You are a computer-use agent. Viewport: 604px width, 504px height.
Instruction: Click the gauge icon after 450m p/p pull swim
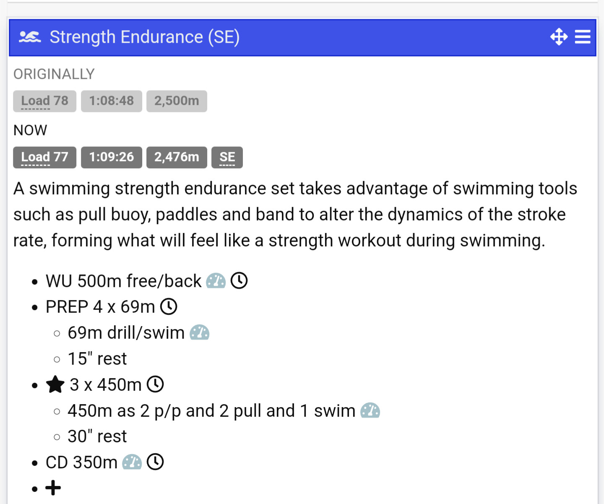pyautogui.click(x=370, y=410)
